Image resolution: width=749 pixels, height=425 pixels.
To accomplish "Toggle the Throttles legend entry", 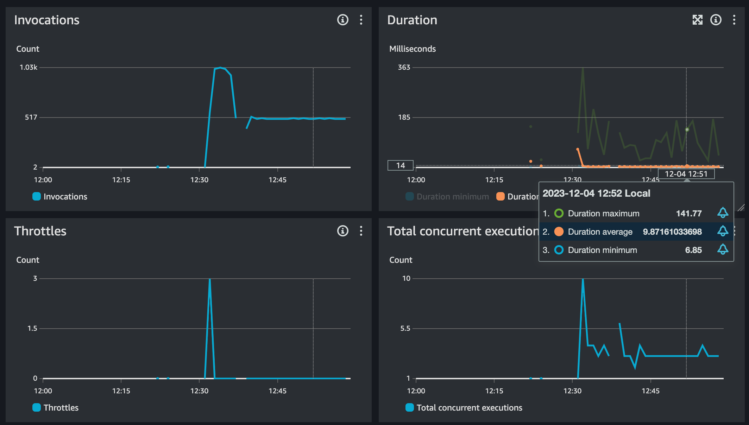I will (x=56, y=407).
